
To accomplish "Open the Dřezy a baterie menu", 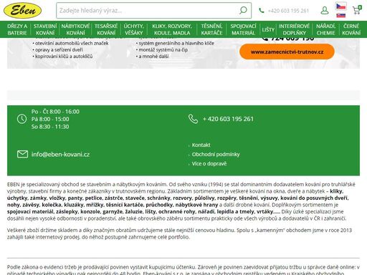I will coord(17,29).
